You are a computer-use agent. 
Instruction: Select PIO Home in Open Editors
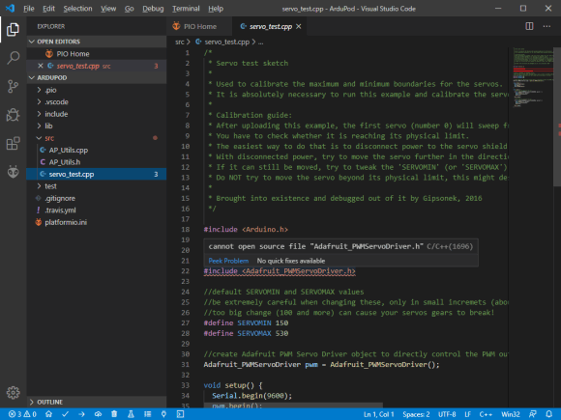pyautogui.click(x=97, y=54)
